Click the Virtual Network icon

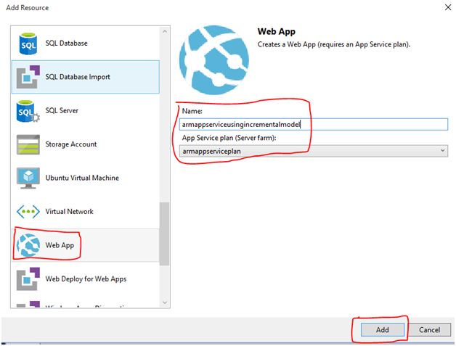point(28,212)
